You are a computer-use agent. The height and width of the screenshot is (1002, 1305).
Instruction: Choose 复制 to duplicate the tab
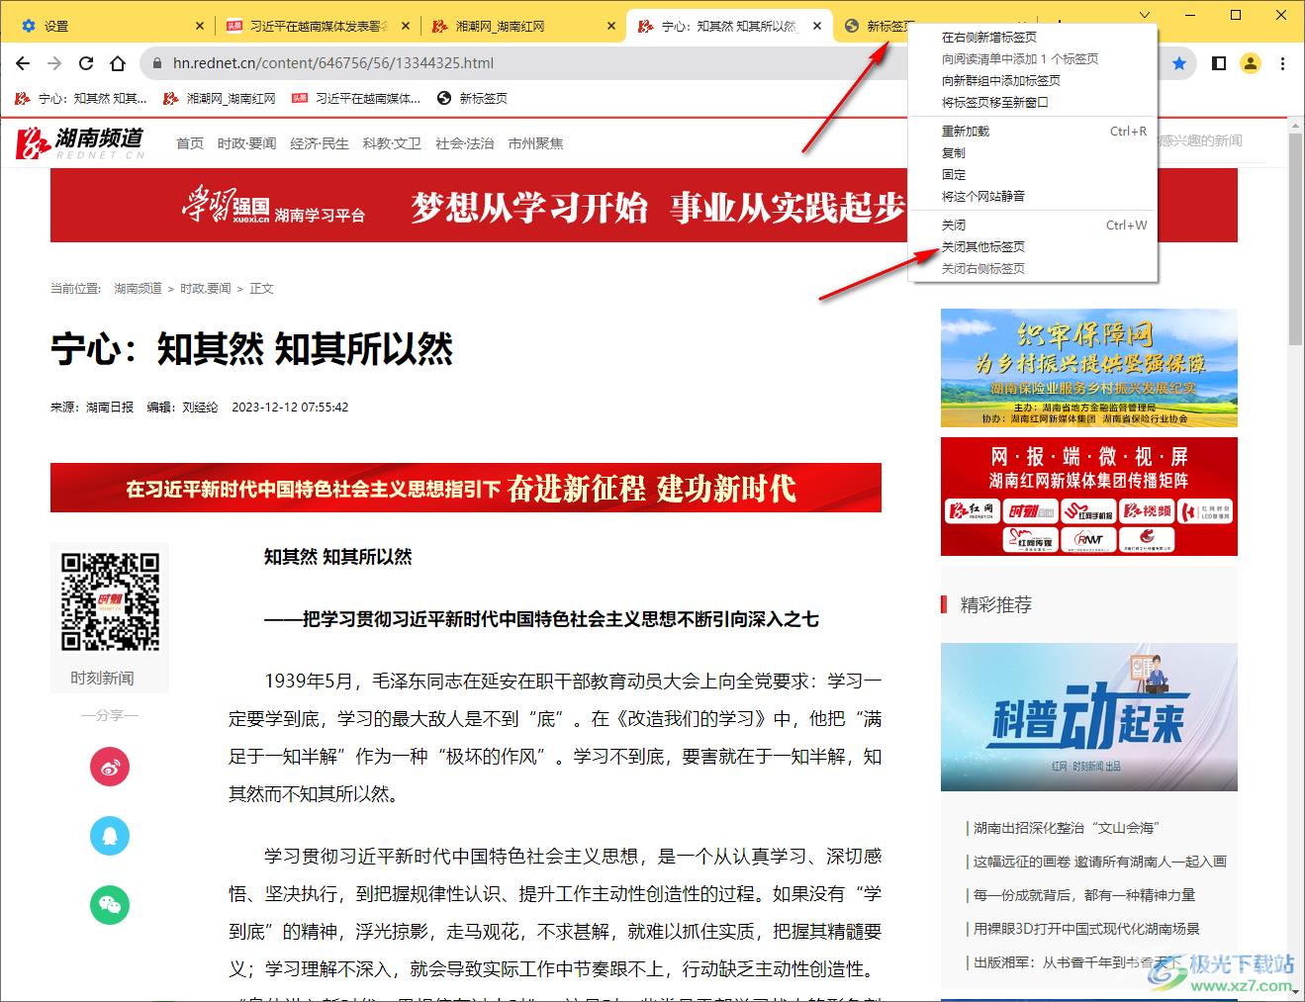tap(1033, 152)
